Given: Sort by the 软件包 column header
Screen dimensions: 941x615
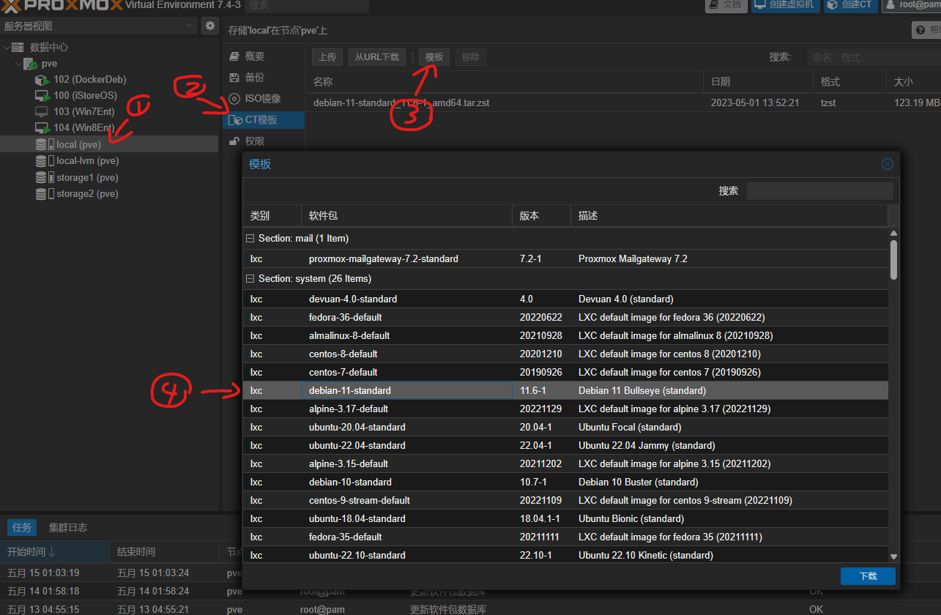Looking at the screenshot, I should [x=406, y=216].
